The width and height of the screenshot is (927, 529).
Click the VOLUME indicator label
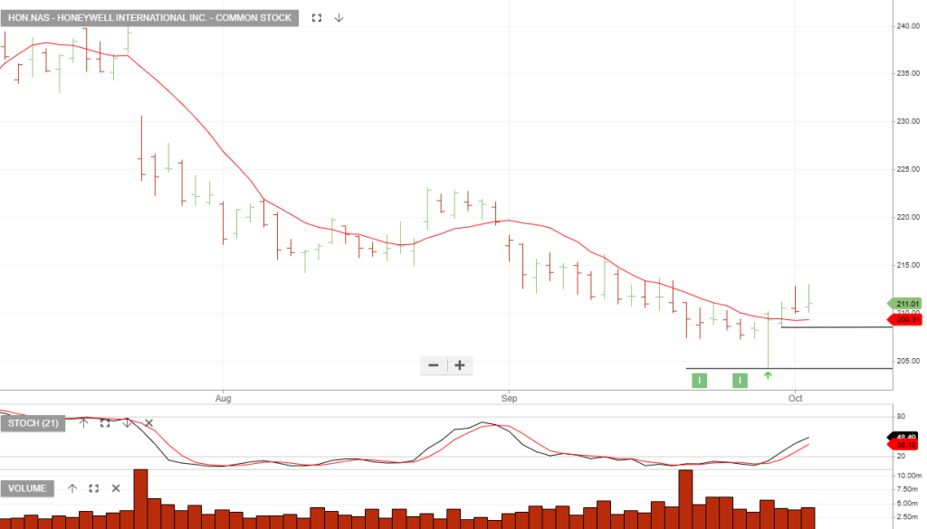pyautogui.click(x=27, y=488)
